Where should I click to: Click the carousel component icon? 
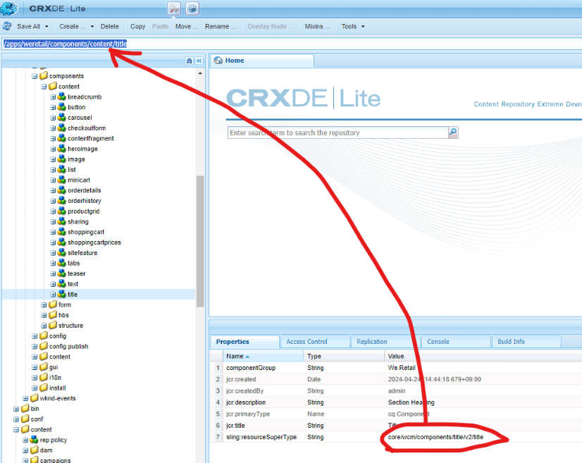pyautogui.click(x=61, y=117)
